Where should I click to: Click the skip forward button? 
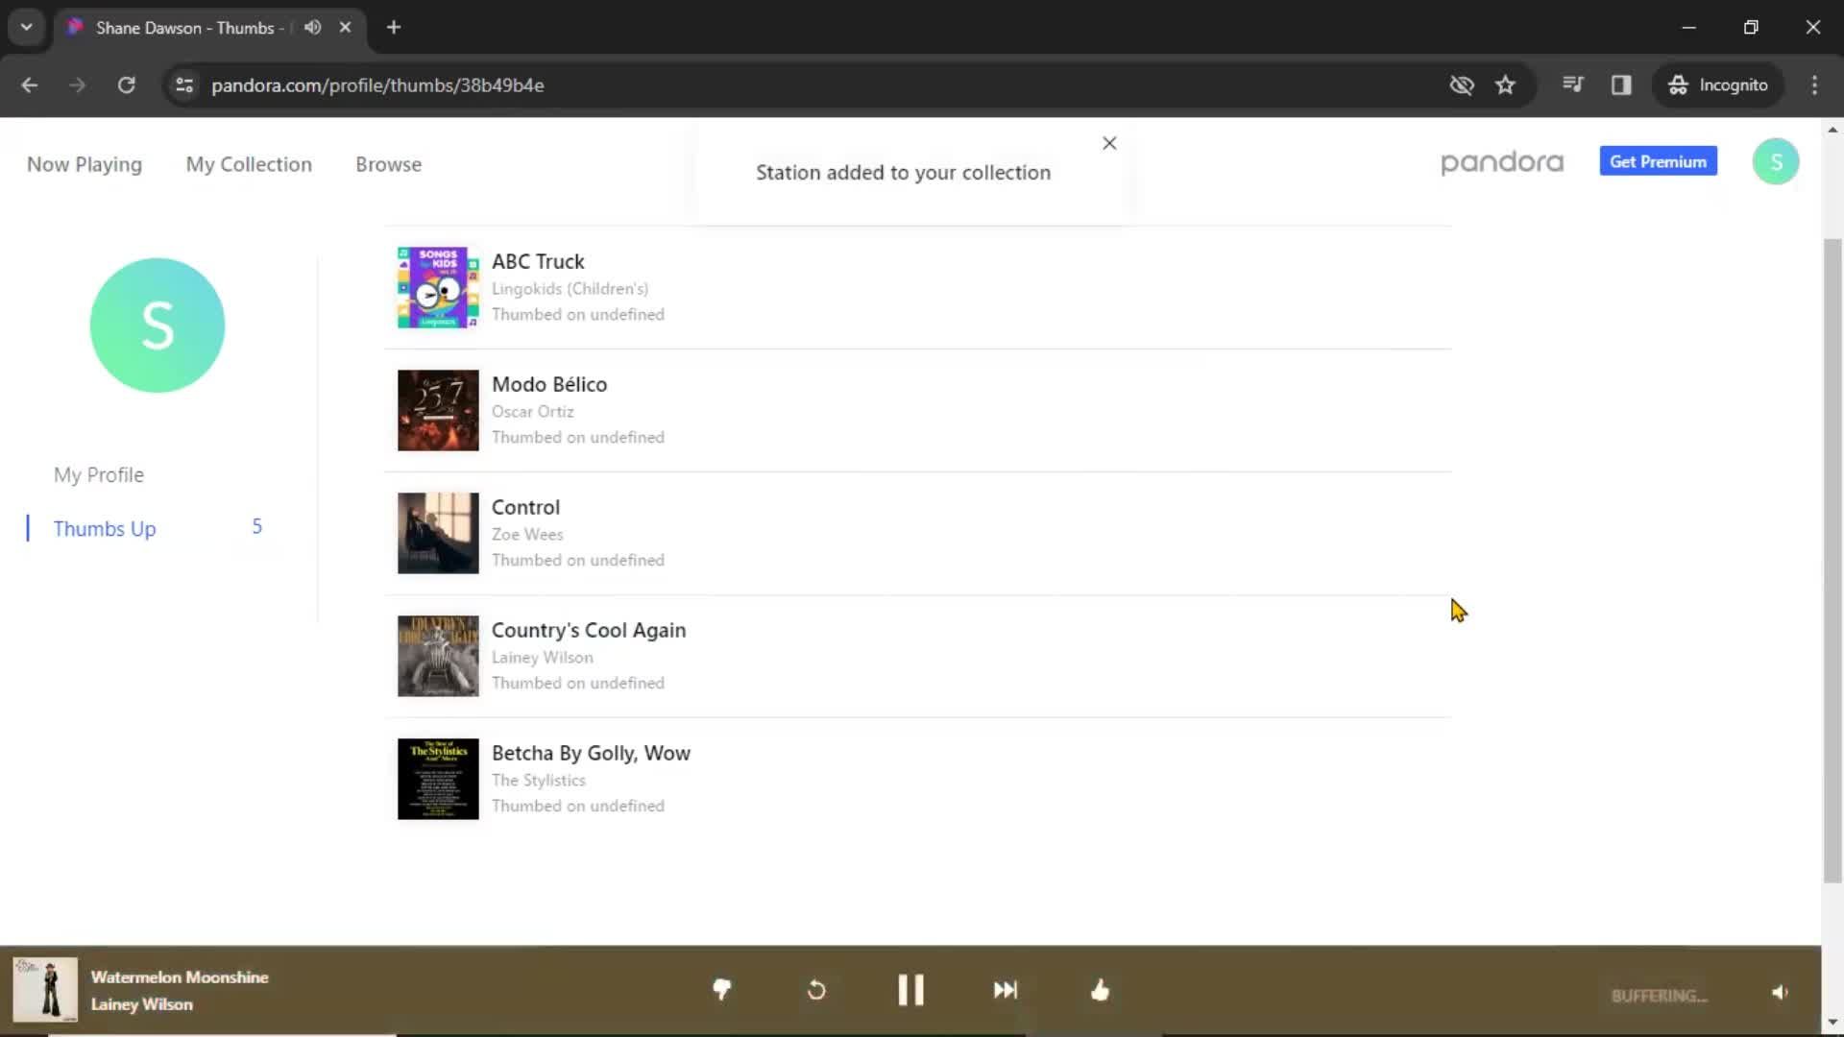click(x=1006, y=990)
